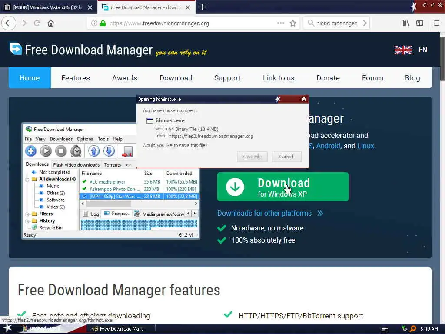Click the browser forward arrow
The image size is (445, 334).
[x=23, y=23]
